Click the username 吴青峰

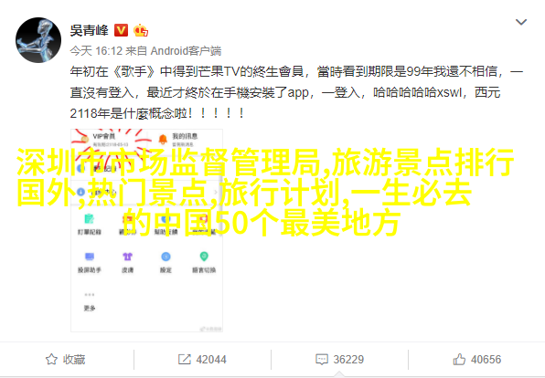90,30
